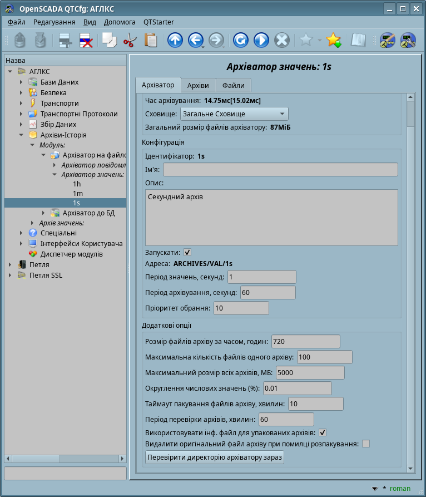This screenshot has width=426, height=497.
Task: Select the 1m archiver tree item
Action: point(78,193)
